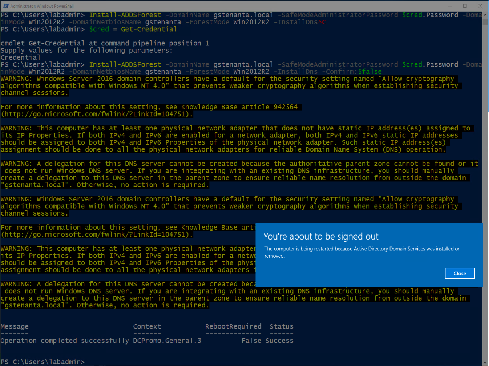Maximize the PowerShell window

pos(465,6)
